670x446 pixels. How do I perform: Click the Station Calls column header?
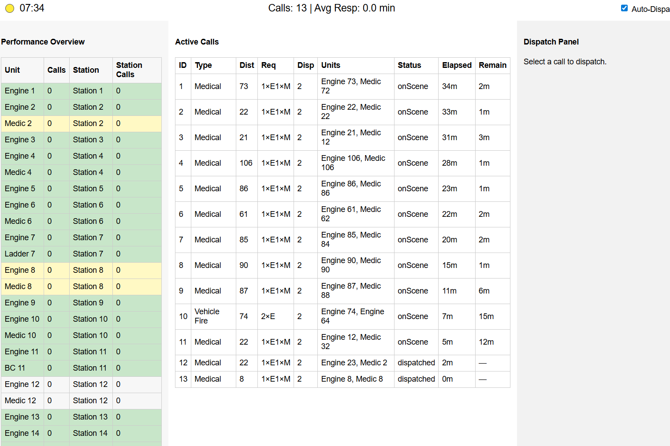click(129, 70)
